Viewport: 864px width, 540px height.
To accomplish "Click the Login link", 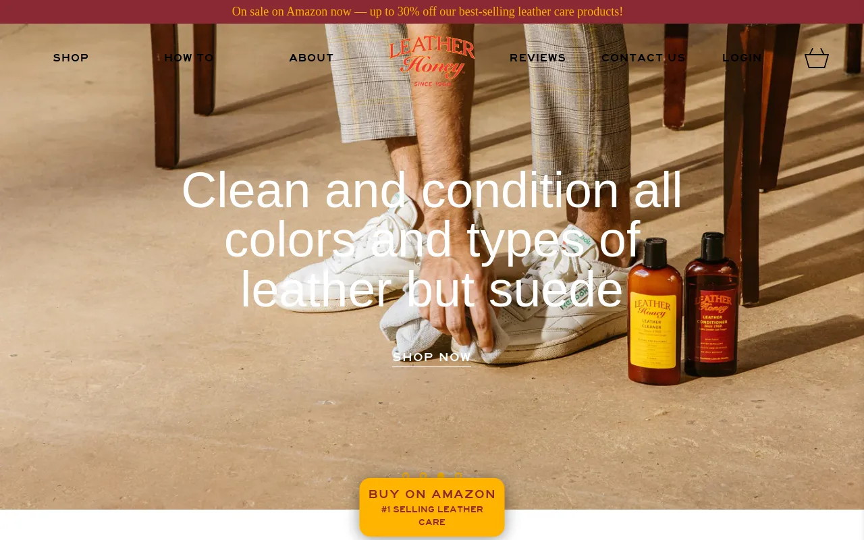I will (742, 58).
